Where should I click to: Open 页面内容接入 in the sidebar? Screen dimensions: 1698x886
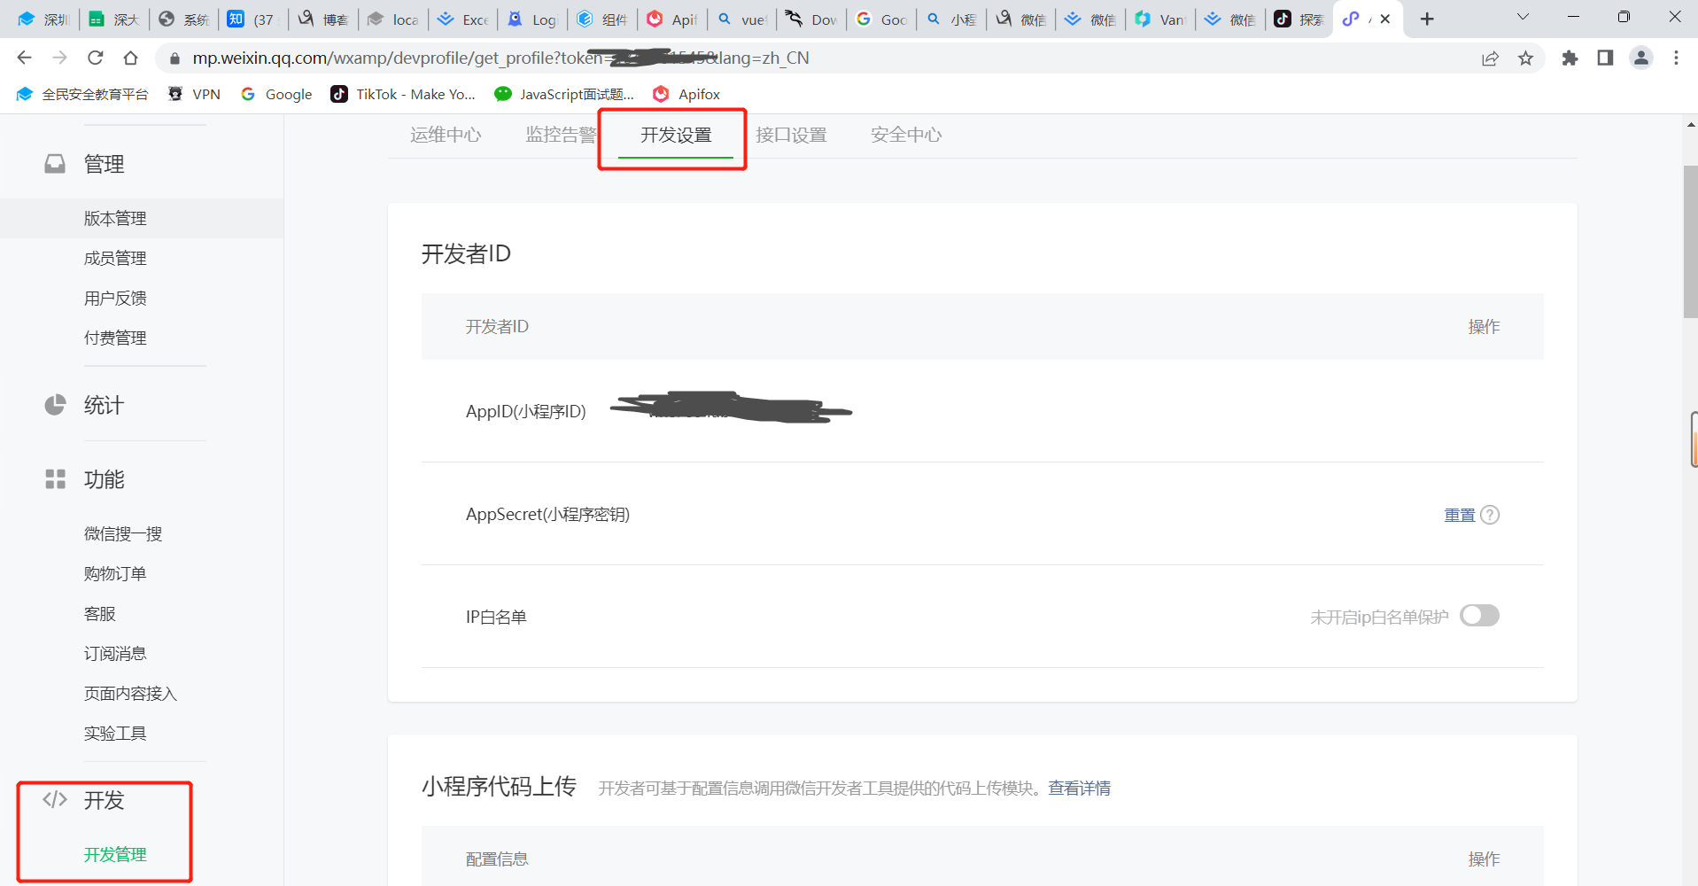click(x=130, y=694)
